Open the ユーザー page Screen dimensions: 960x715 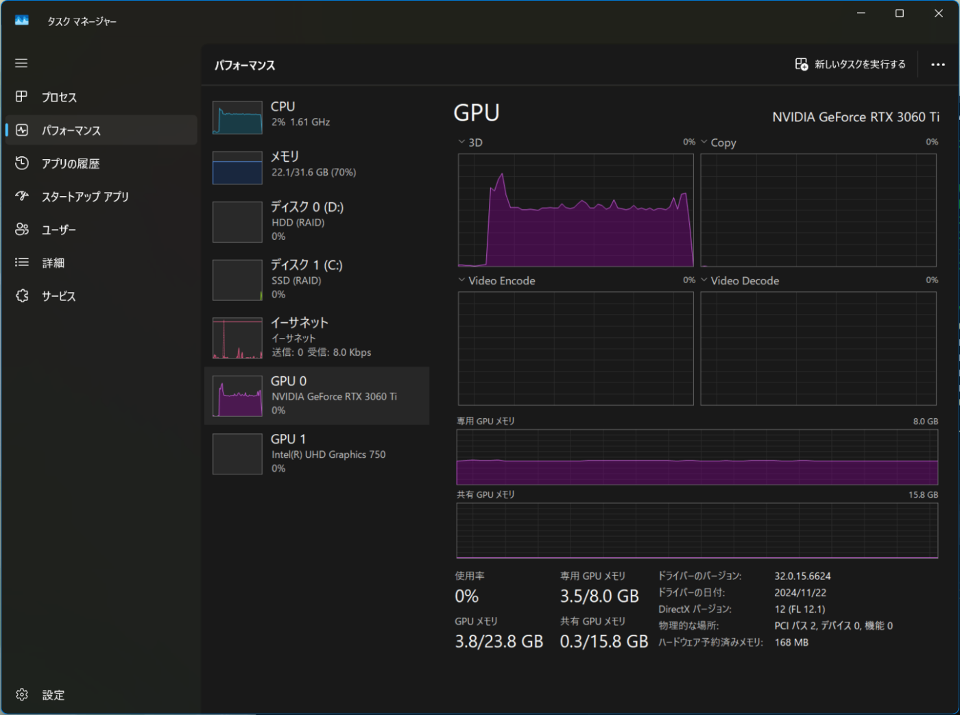tap(101, 230)
